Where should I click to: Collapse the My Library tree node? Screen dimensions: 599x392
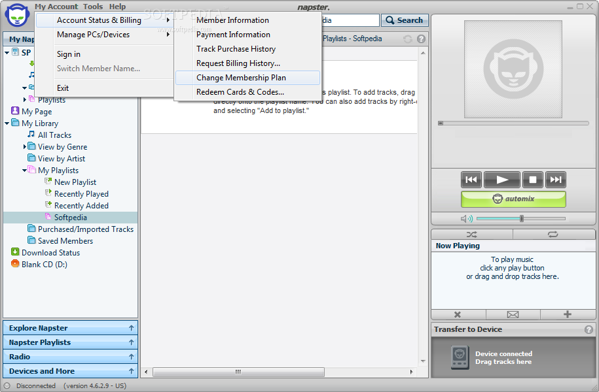tap(7, 123)
